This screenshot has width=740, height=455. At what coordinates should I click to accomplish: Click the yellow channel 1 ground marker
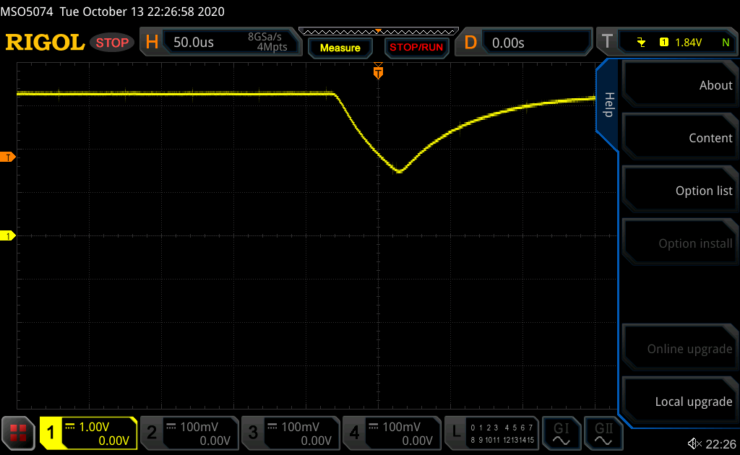coord(7,235)
